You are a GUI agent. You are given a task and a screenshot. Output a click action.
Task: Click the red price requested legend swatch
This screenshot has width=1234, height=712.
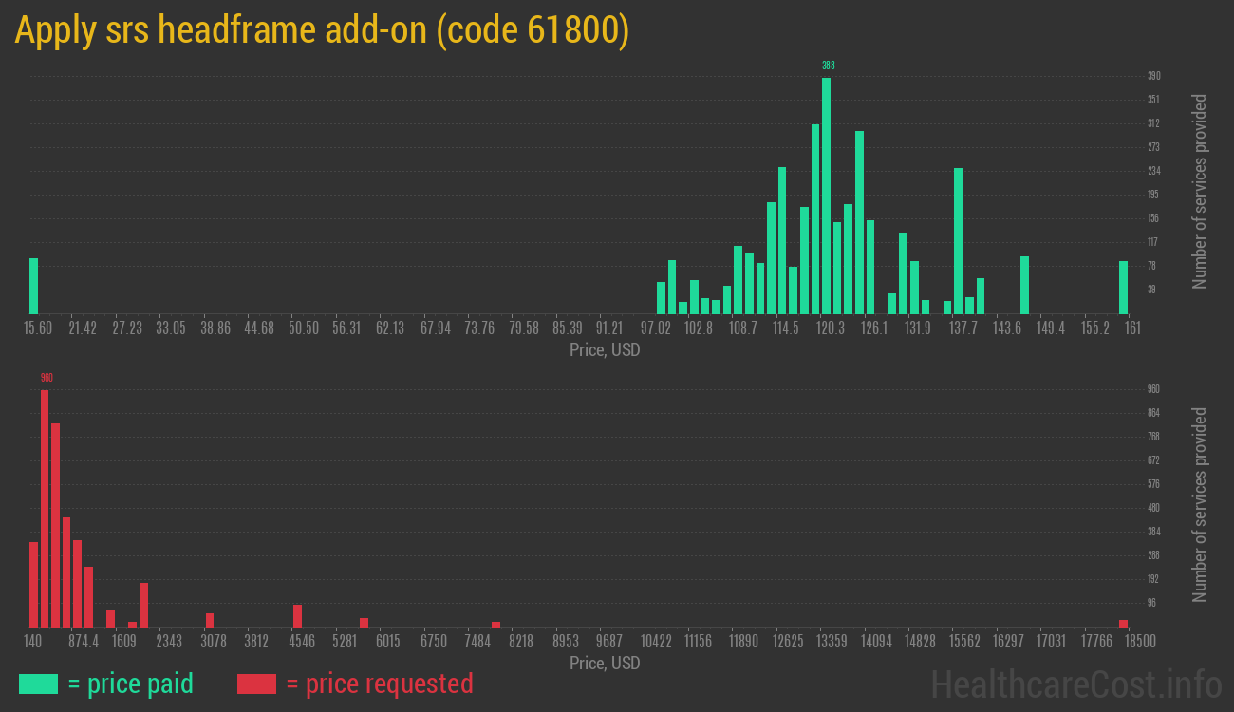pyautogui.click(x=256, y=684)
